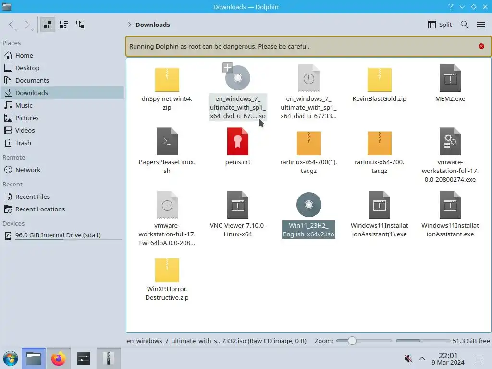Open the 96.0 GiB Internal Drive
This screenshot has width=492, height=369.
click(62, 235)
